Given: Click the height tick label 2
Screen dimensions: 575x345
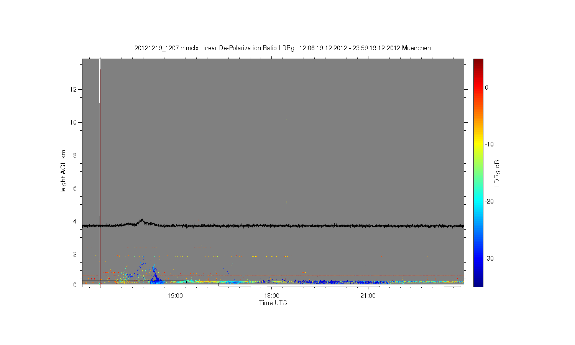Looking at the screenshot, I should pos(75,254).
